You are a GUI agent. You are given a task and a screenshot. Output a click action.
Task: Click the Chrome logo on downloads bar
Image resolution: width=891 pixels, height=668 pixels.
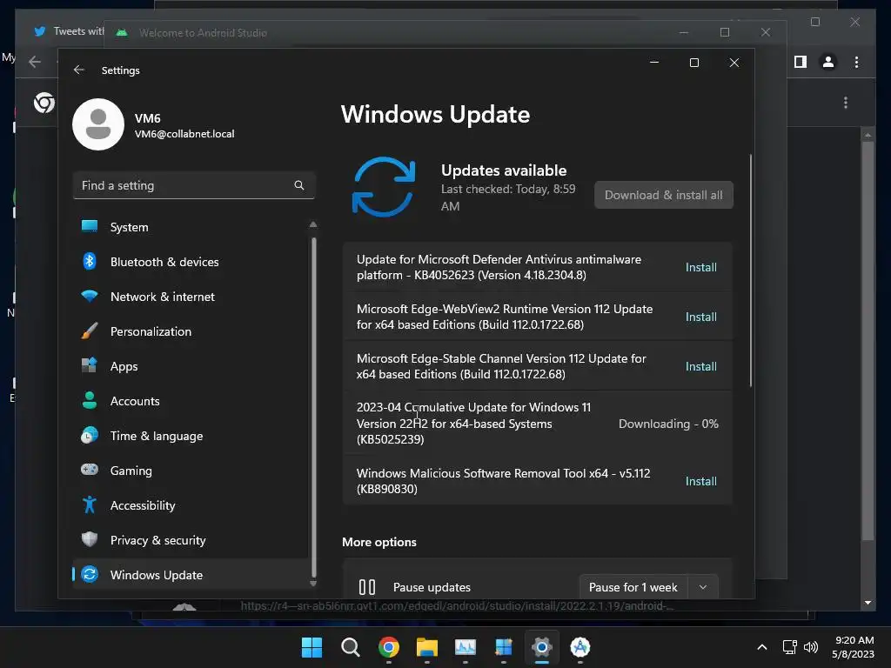(44, 103)
